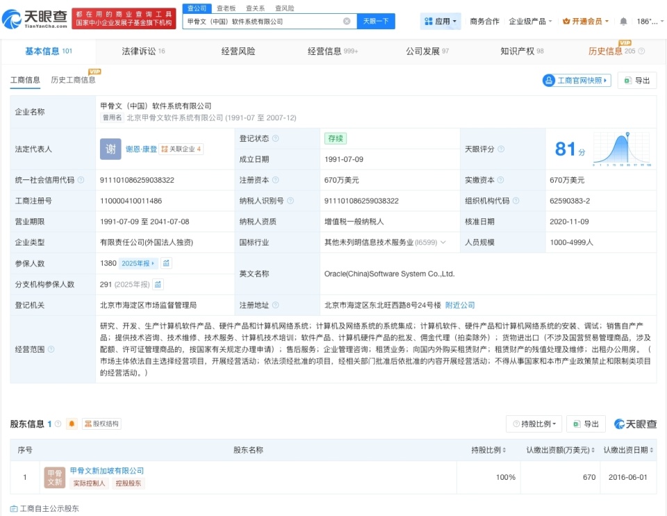
Task: Click 工商官网快照 button
Action: coord(577,81)
